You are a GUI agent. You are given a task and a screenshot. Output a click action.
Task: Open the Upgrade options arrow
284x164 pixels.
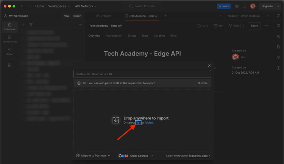[x=278, y=6]
